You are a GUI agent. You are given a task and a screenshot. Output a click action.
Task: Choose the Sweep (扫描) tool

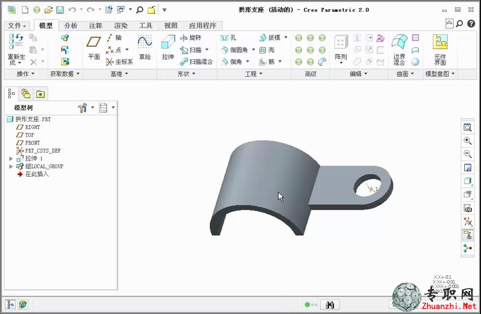click(191, 50)
